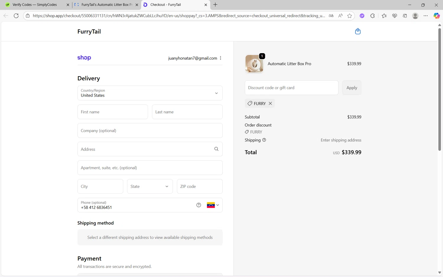
Task: Click the search icon in Address field
Action: pyautogui.click(x=216, y=149)
